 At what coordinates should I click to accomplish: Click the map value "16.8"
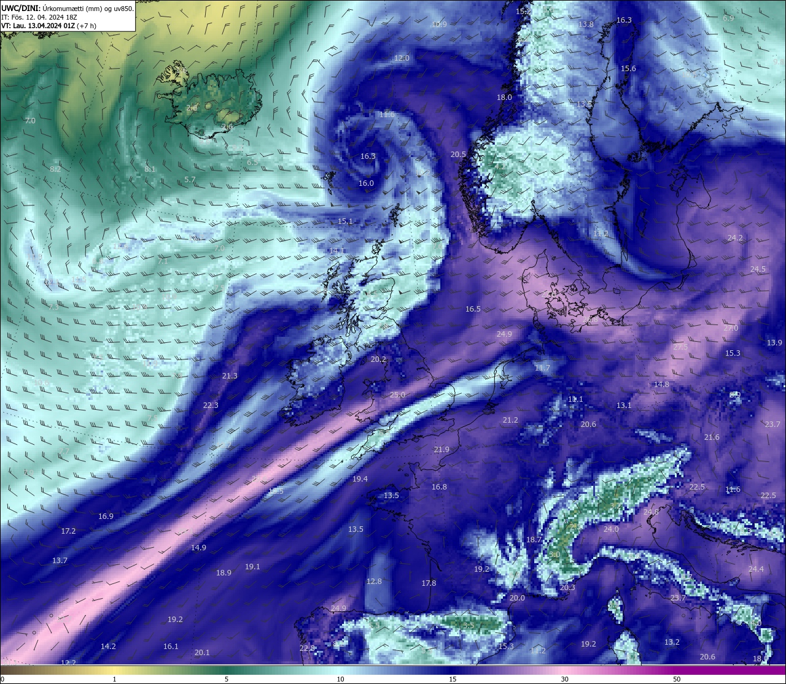(439, 487)
